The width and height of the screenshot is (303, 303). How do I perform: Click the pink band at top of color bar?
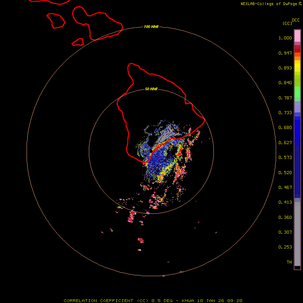point(297,36)
